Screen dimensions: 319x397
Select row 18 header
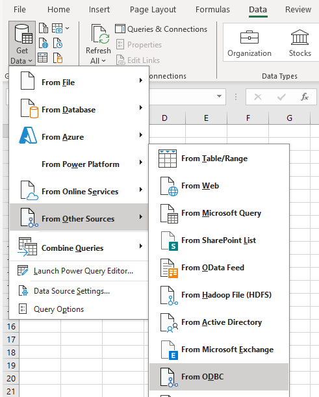11,352
